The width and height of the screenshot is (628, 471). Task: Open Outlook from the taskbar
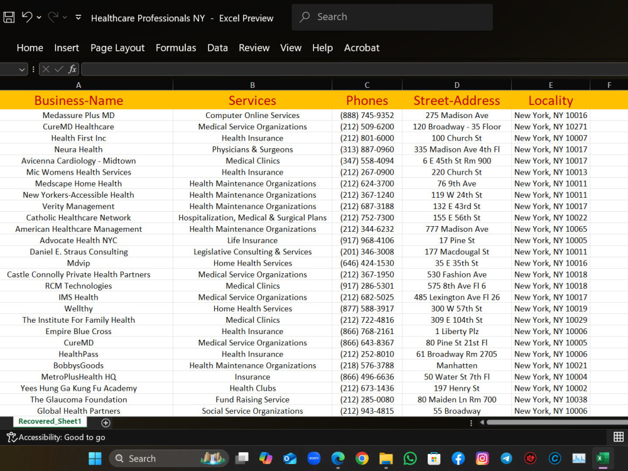(x=290, y=458)
